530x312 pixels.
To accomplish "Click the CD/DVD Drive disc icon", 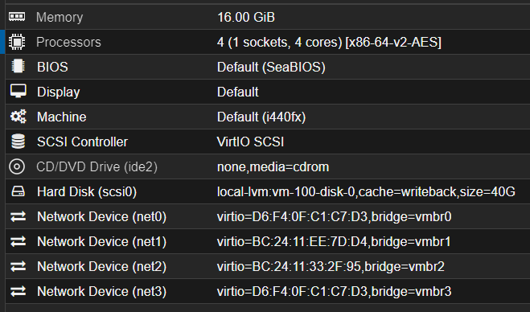I will [x=17, y=166].
